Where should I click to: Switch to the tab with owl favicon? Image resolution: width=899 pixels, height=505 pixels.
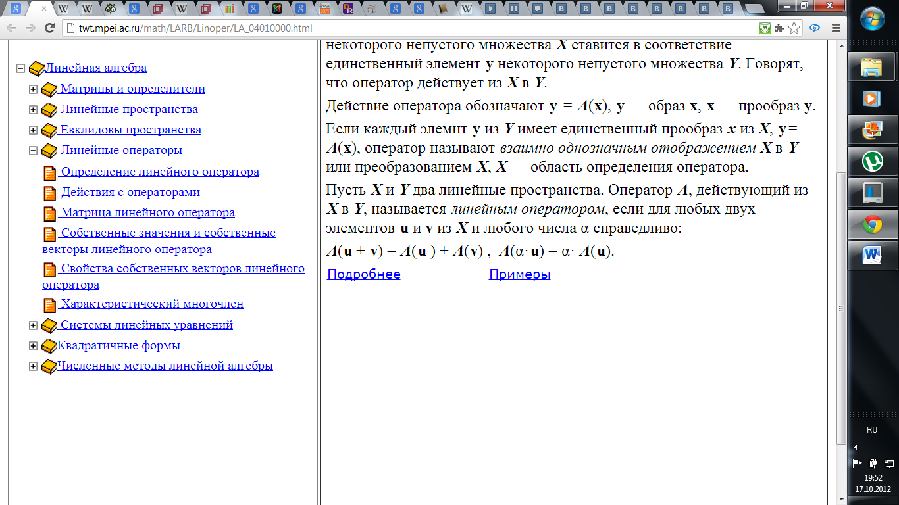tap(111, 9)
